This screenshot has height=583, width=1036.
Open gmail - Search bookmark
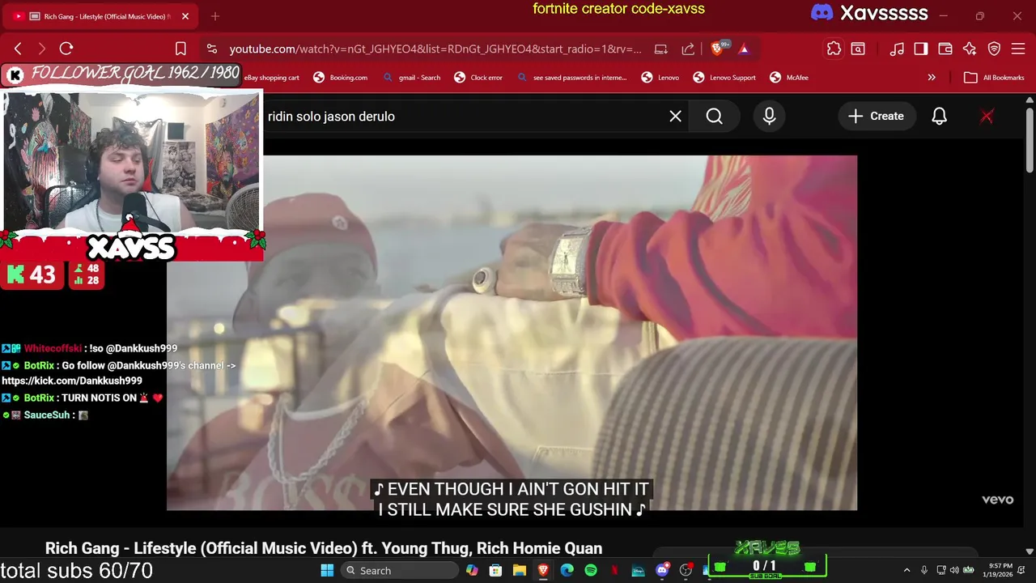(x=412, y=78)
